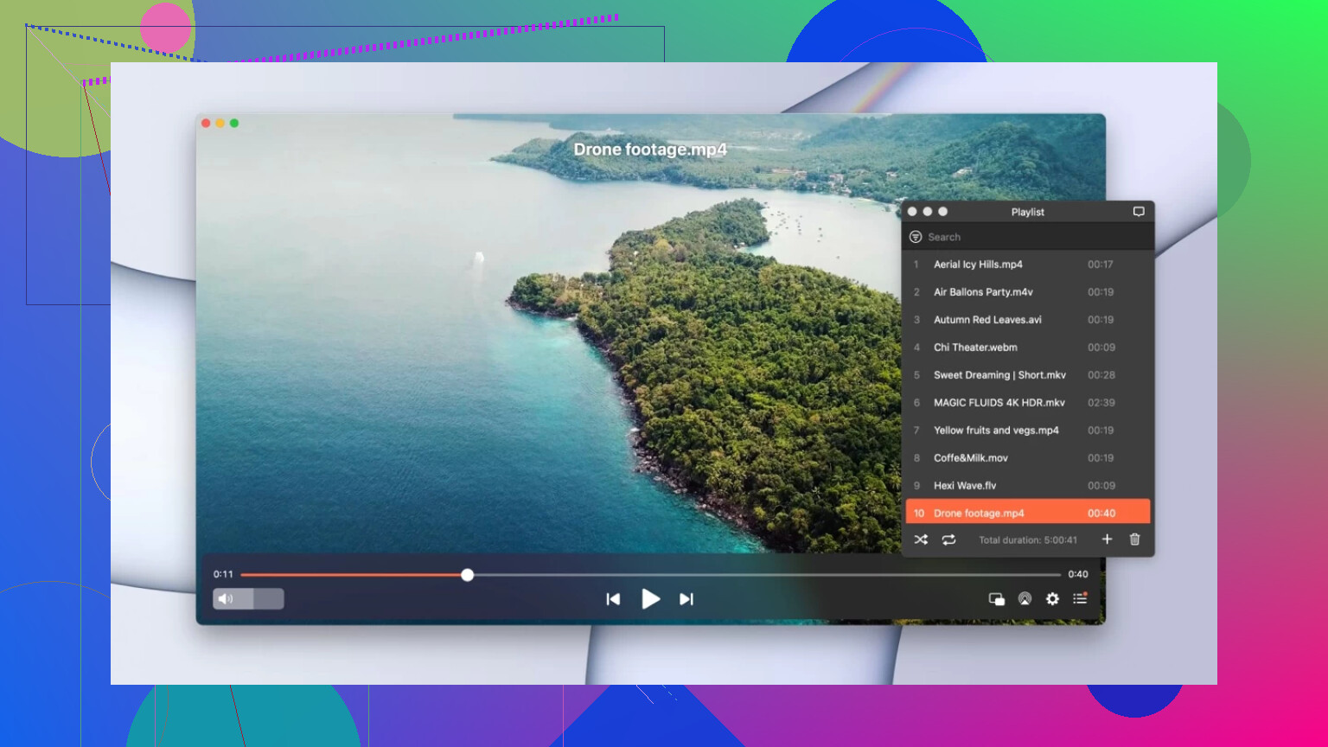The width and height of the screenshot is (1328, 747).
Task: Skip to the previous track
Action: pos(613,599)
